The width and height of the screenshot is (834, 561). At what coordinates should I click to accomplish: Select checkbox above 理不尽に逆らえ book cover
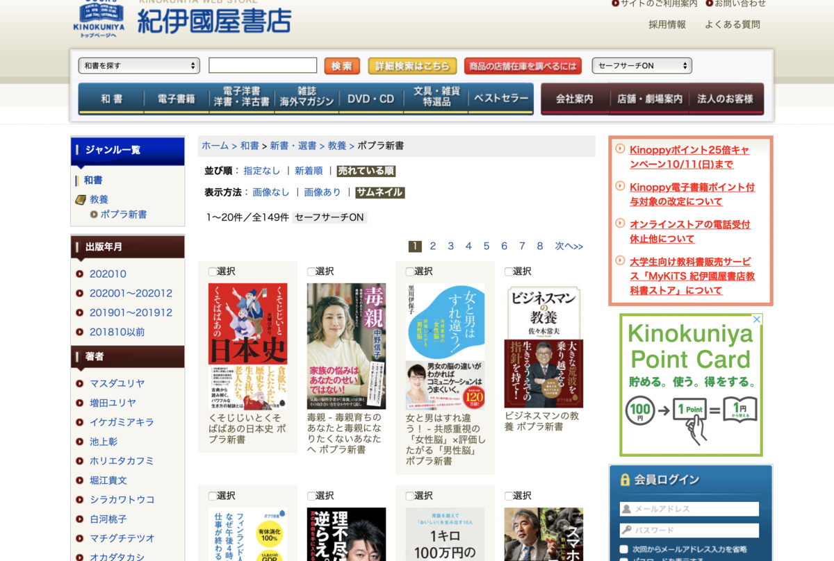point(311,496)
